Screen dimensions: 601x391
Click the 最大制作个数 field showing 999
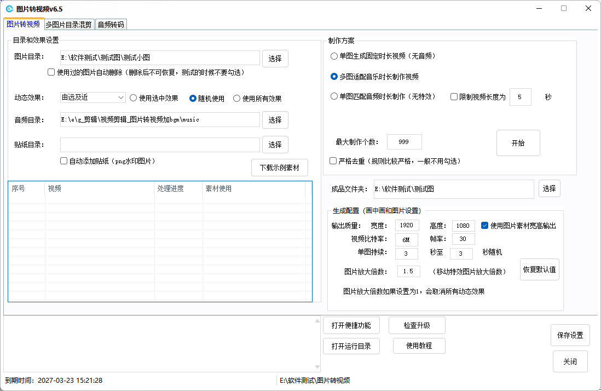pyautogui.click(x=404, y=142)
